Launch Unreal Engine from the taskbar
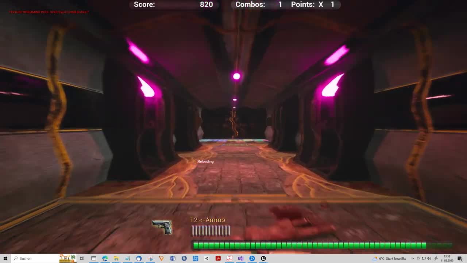The width and height of the screenshot is (467, 263). (263, 258)
